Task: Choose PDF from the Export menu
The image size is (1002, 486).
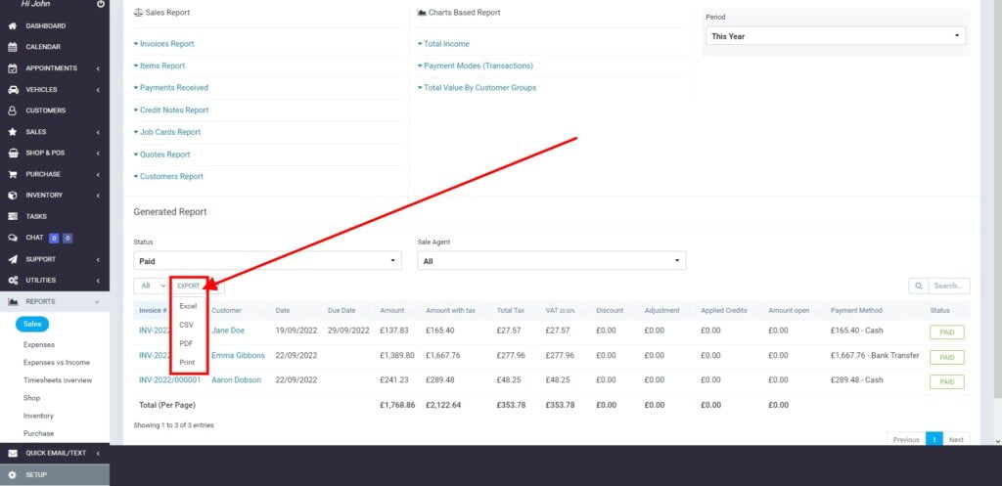Action: tap(186, 343)
